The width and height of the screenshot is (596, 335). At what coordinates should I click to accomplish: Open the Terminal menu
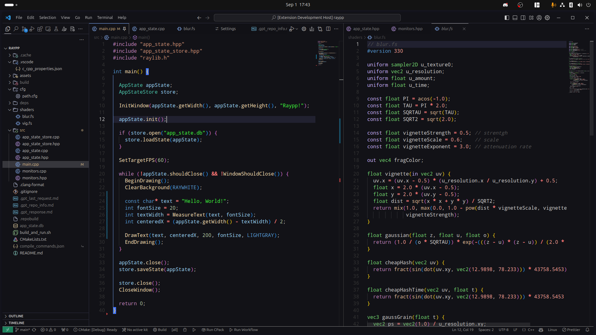click(x=105, y=18)
